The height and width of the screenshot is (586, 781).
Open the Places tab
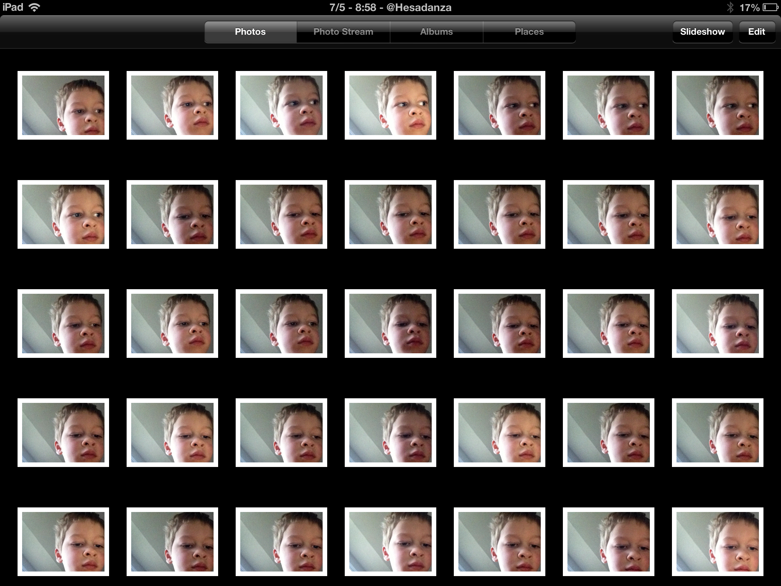[529, 32]
